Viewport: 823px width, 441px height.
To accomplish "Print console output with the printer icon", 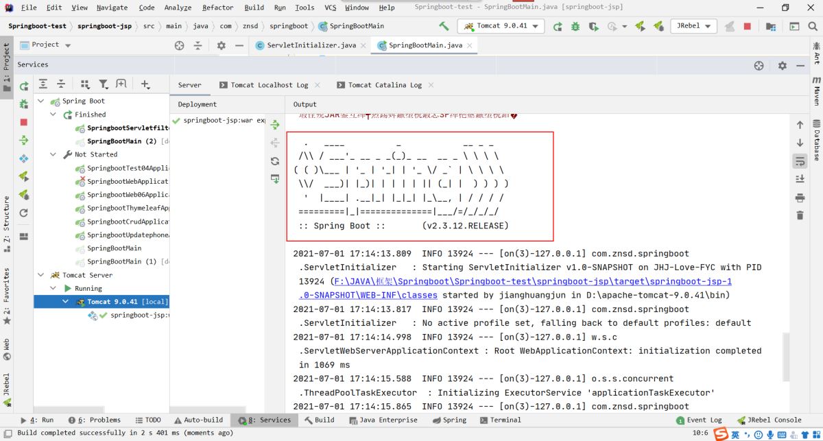I will click(800, 198).
